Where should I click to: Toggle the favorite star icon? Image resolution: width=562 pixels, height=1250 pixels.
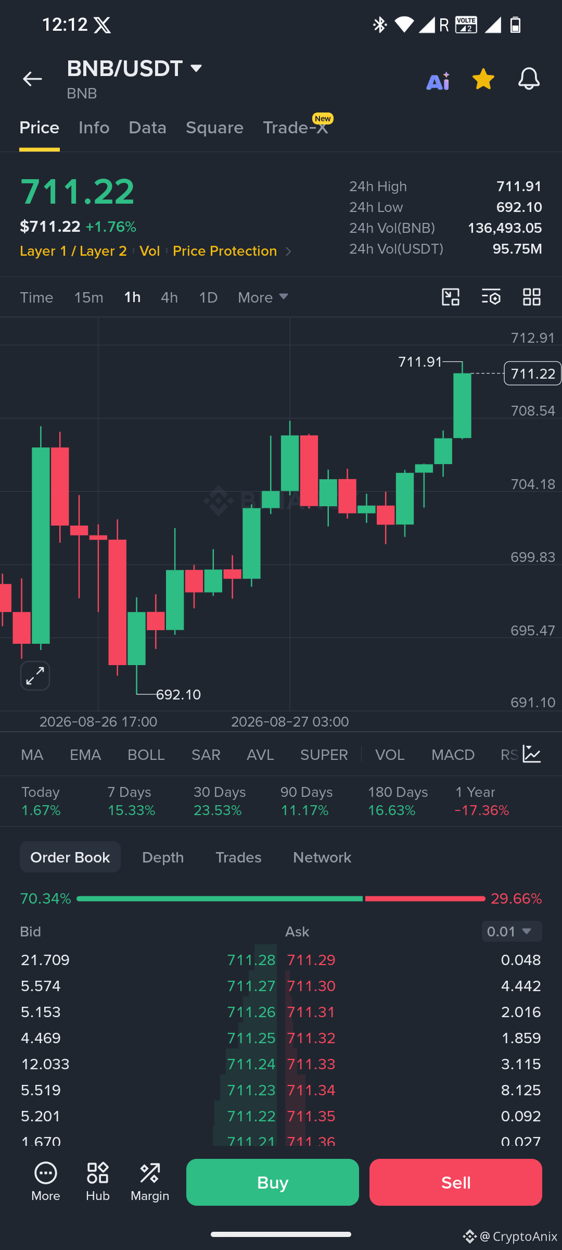pyautogui.click(x=483, y=79)
